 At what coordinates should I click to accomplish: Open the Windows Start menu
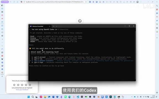point(28,97)
